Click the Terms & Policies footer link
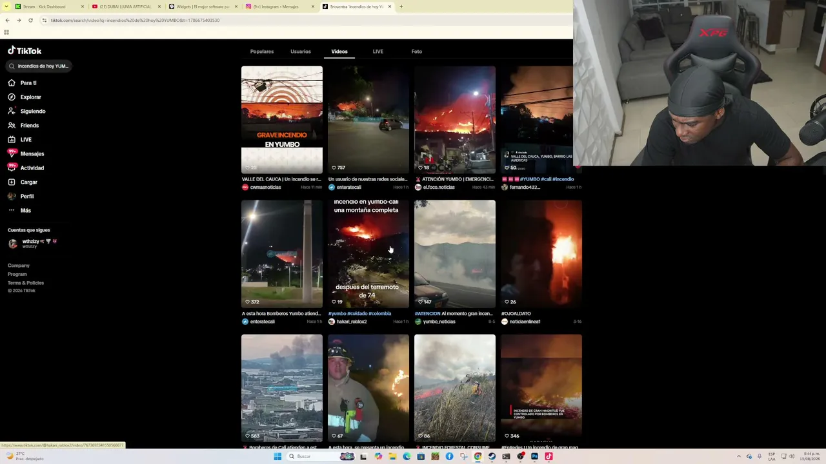 tap(26, 283)
